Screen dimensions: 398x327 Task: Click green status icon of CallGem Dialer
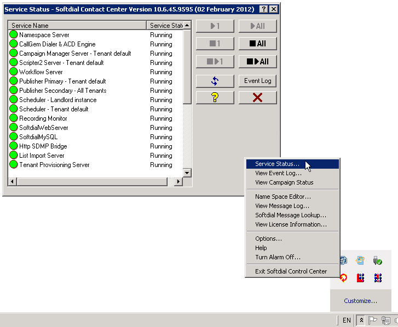(x=14, y=44)
